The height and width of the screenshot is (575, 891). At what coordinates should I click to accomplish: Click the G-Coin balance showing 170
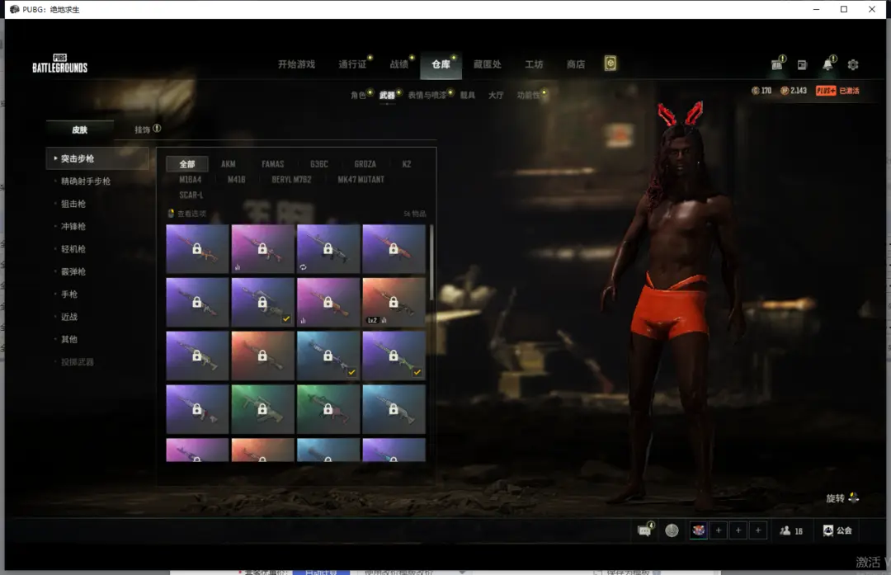pos(761,91)
